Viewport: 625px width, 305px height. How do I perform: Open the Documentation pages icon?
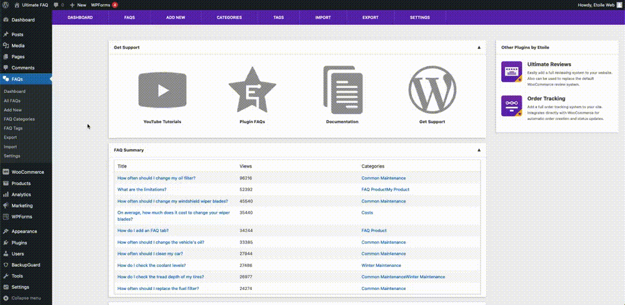click(x=342, y=90)
